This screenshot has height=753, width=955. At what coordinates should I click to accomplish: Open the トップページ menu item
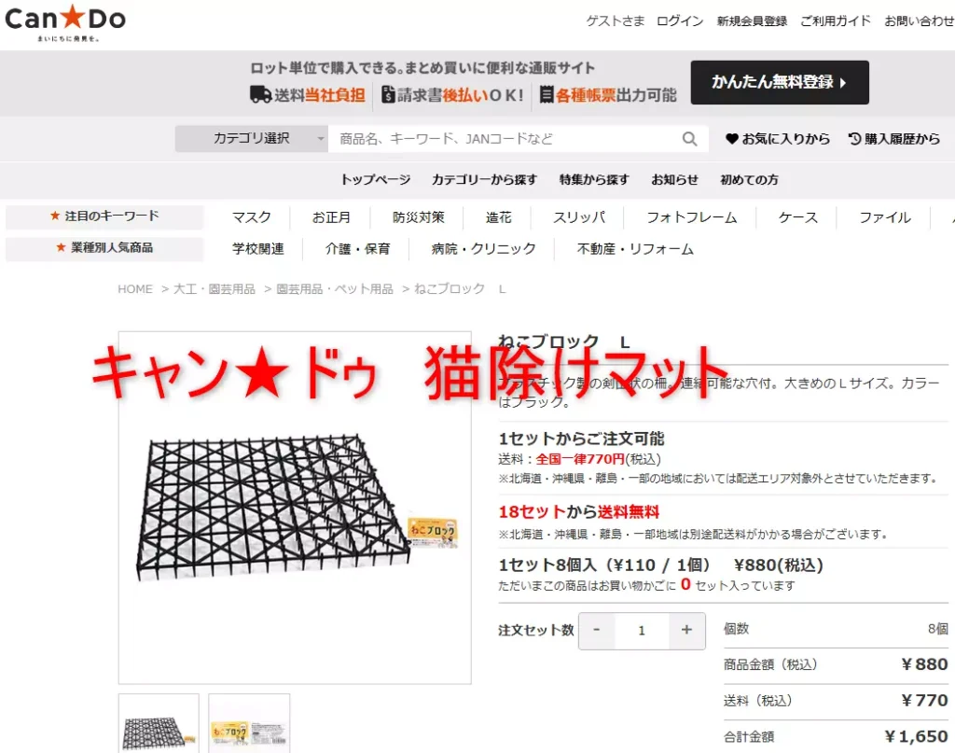point(375,180)
